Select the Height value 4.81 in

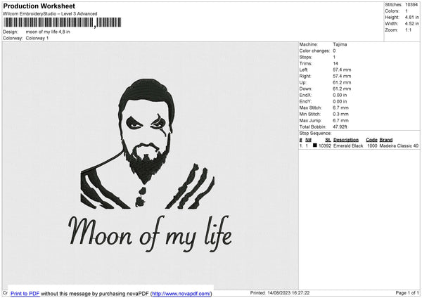pyautogui.click(x=411, y=17)
